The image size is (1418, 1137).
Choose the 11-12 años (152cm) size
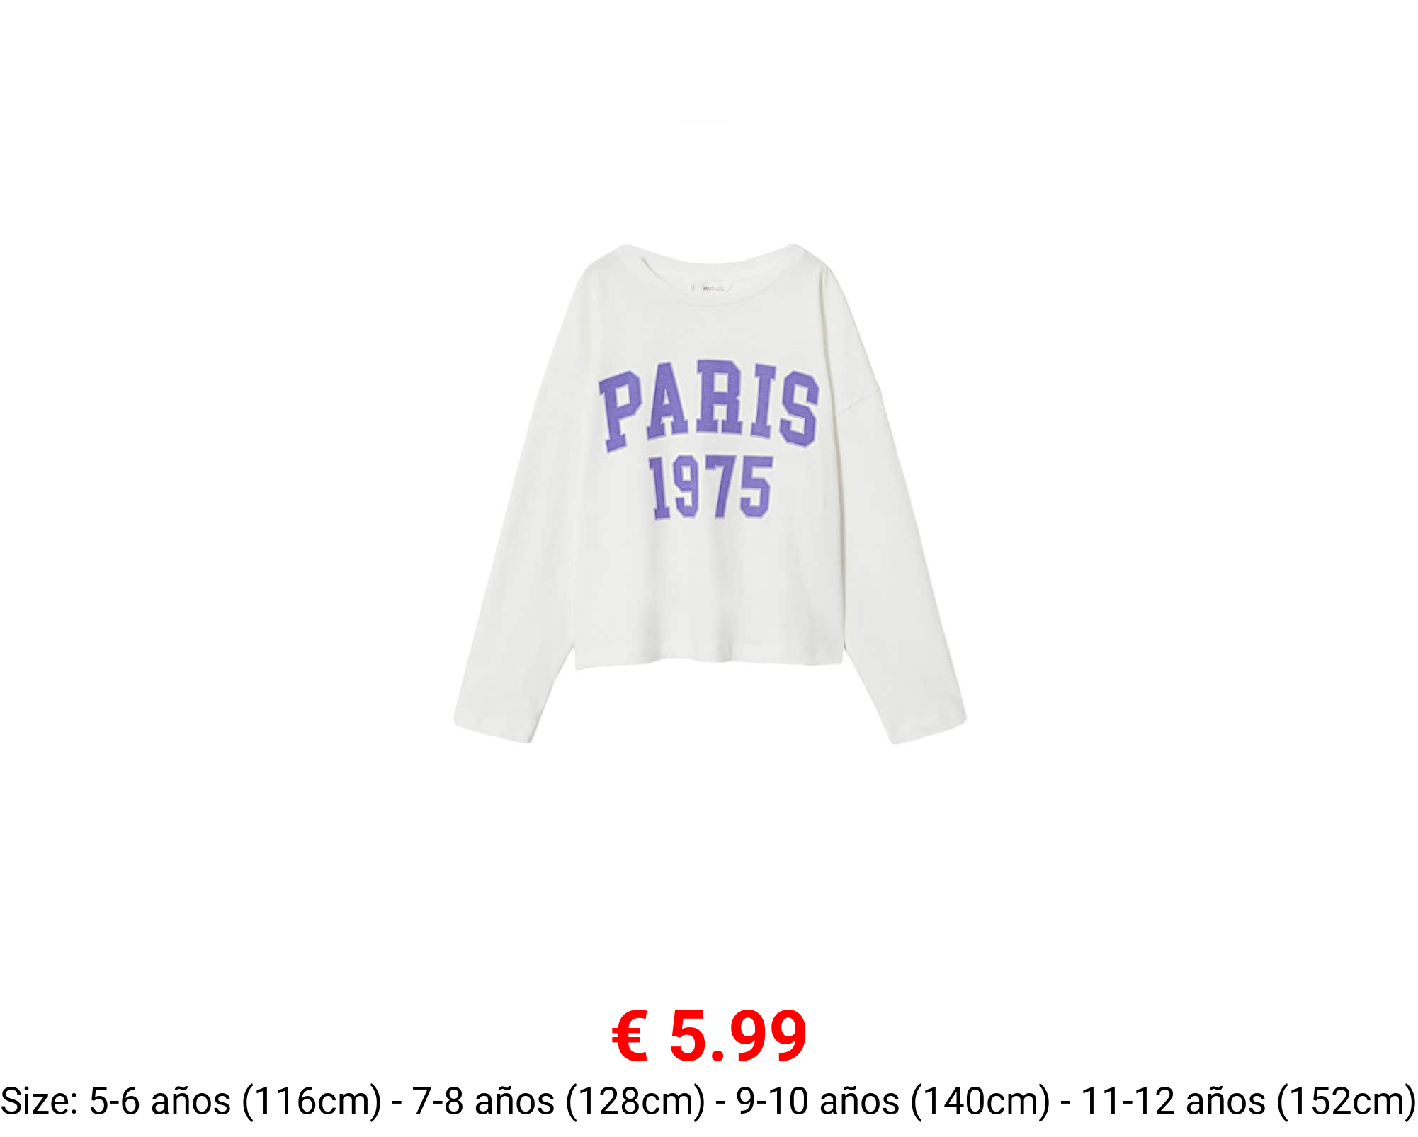pyautogui.click(x=1248, y=1102)
